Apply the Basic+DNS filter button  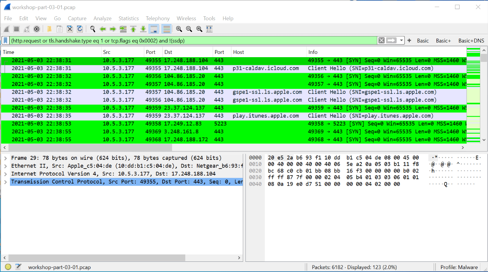tap(471, 41)
